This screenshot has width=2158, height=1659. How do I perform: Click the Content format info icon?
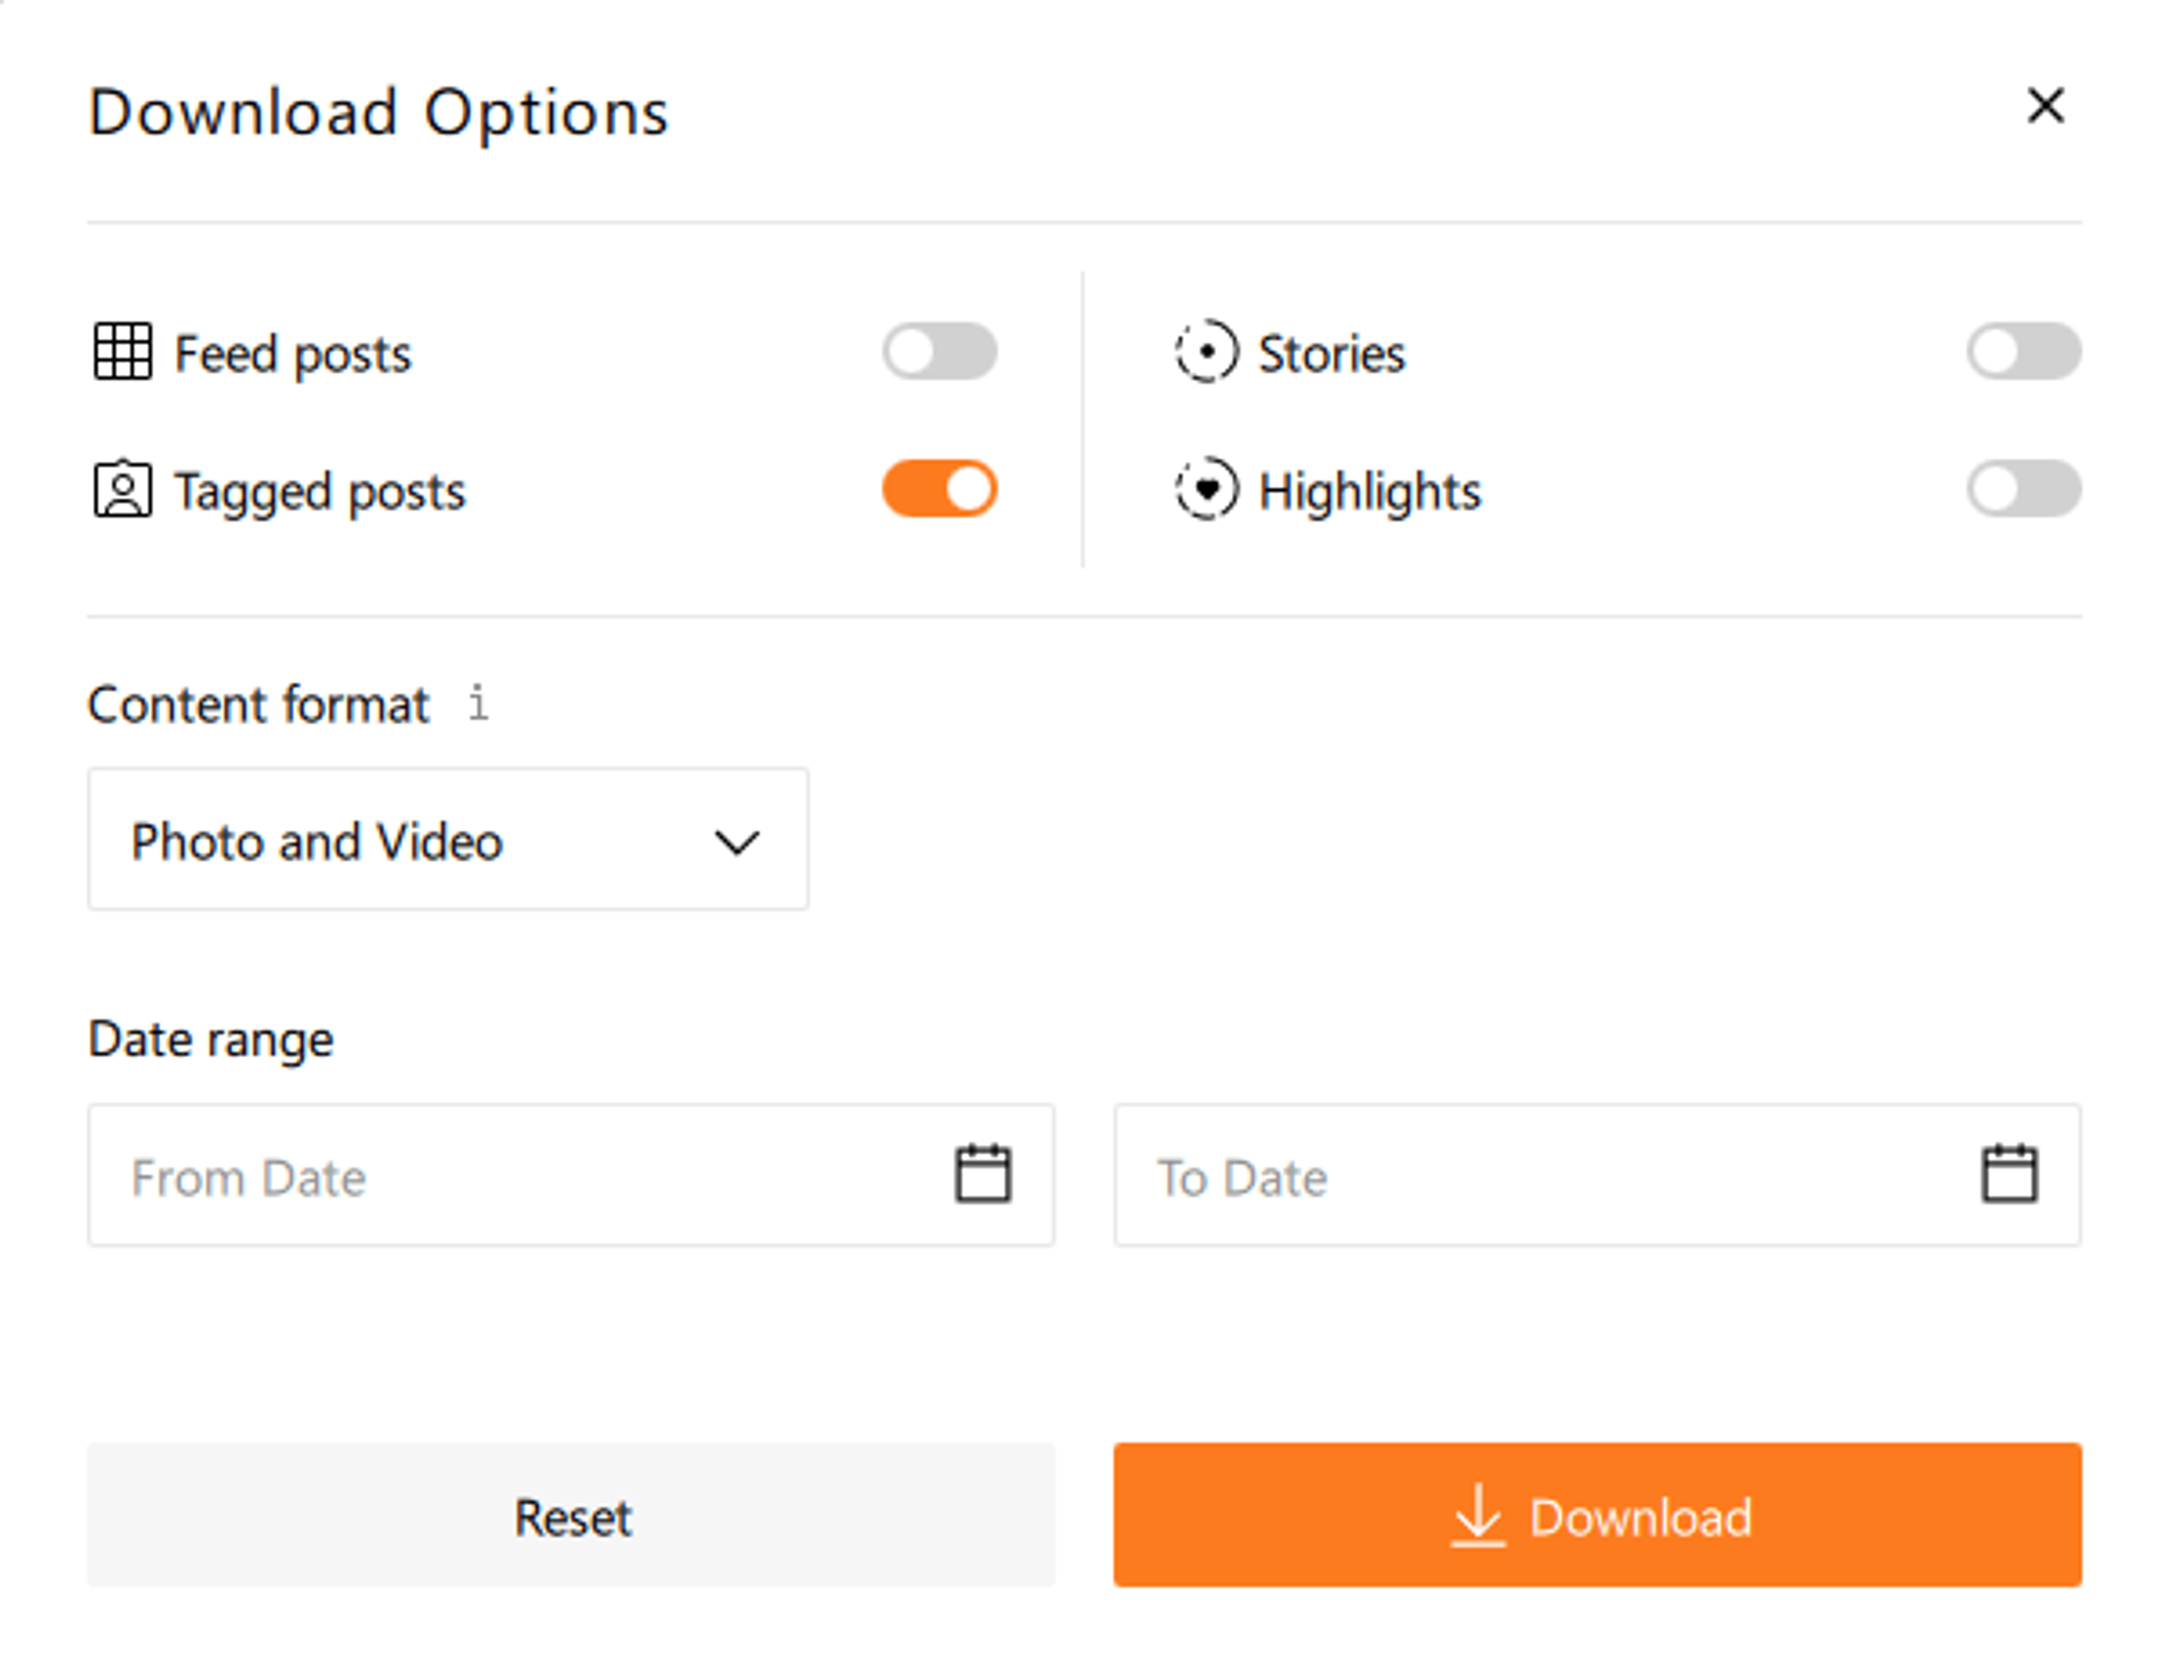(478, 704)
